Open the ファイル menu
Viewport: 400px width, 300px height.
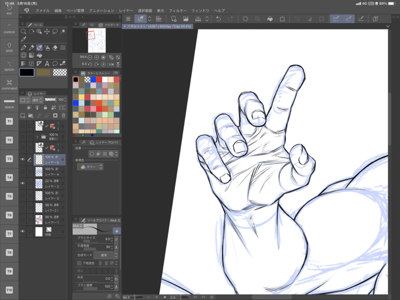pos(43,11)
